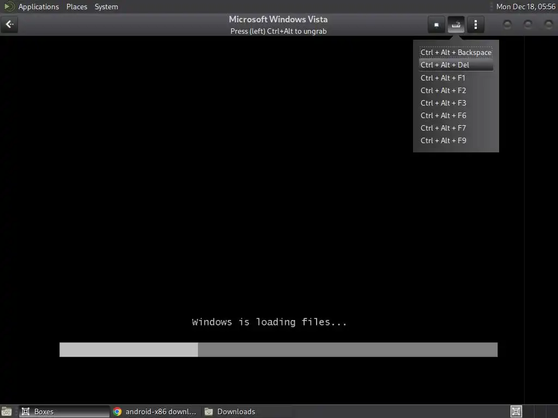Click the 'Windows is loading files...' text
The image size is (558, 418).
click(269, 322)
